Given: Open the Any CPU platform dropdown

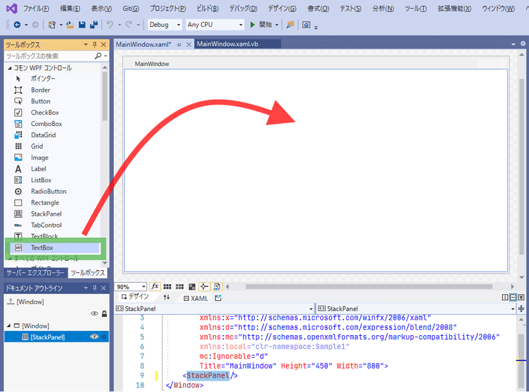Looking at the screenshot, I should pos(214,25).
